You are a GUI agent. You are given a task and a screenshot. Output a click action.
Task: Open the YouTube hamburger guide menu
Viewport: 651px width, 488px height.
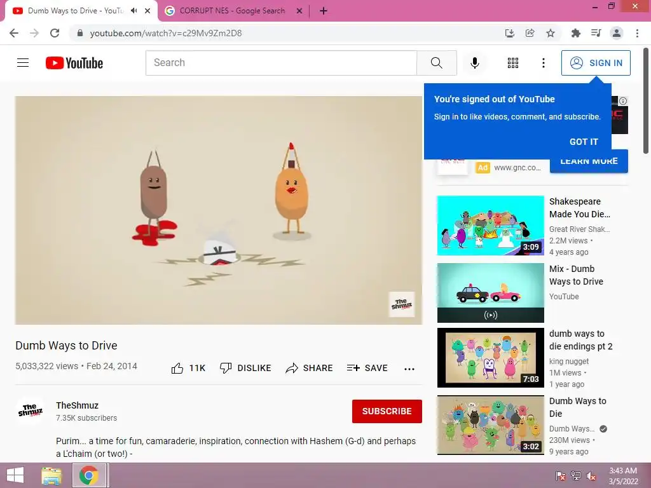click(x=23, y=63)
